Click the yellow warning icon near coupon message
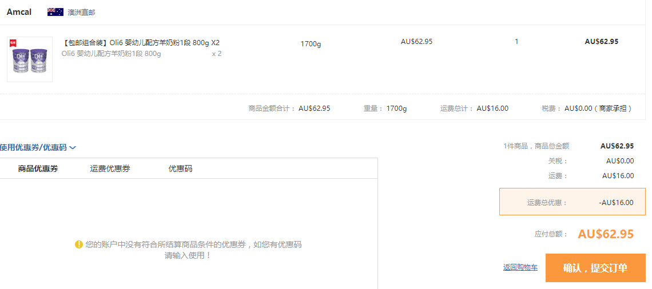The image size is (652, 289). (x=79, y=244)
